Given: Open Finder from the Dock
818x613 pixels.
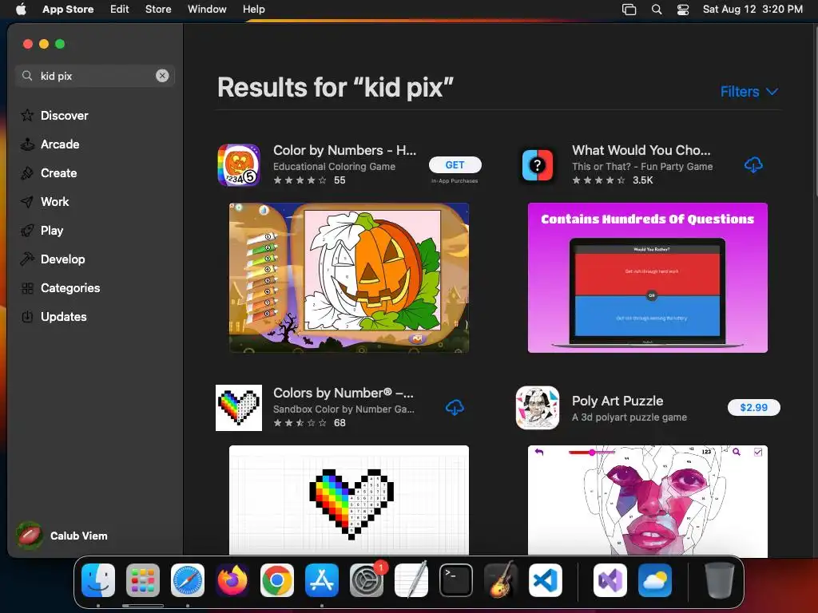Looking at the screenshot, I should [x=98, y=580].
